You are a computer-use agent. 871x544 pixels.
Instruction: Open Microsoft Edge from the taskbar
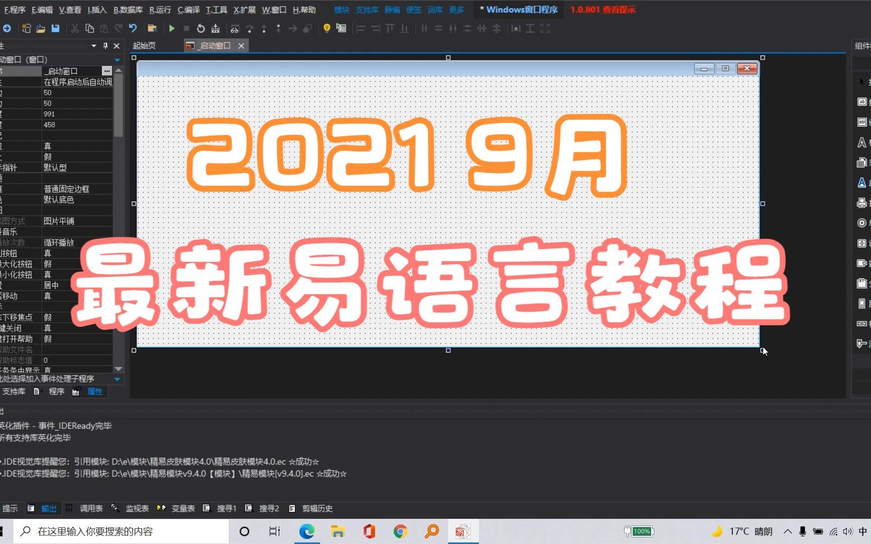(306, 531)
